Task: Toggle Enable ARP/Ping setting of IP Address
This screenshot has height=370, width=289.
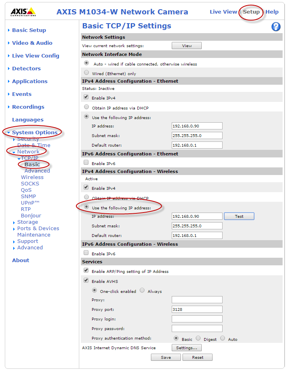Action: tap(86, 271)
